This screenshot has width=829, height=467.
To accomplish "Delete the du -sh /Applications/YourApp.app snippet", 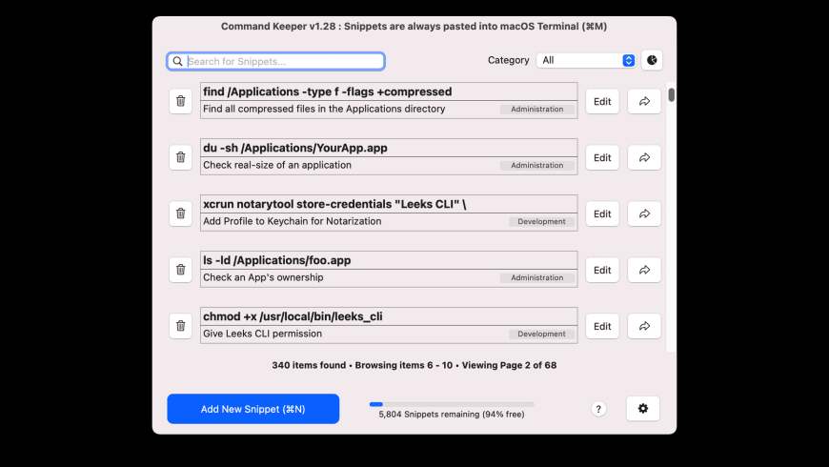I will pos(180,157).
